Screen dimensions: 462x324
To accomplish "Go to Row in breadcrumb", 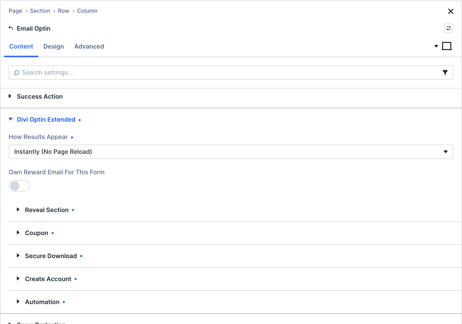I will click(x=64, y=11).
